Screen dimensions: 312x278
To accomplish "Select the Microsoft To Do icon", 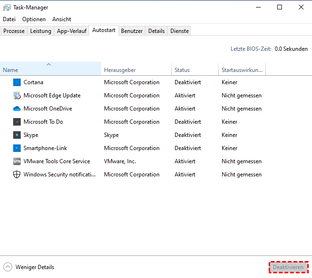I will 17,122.
